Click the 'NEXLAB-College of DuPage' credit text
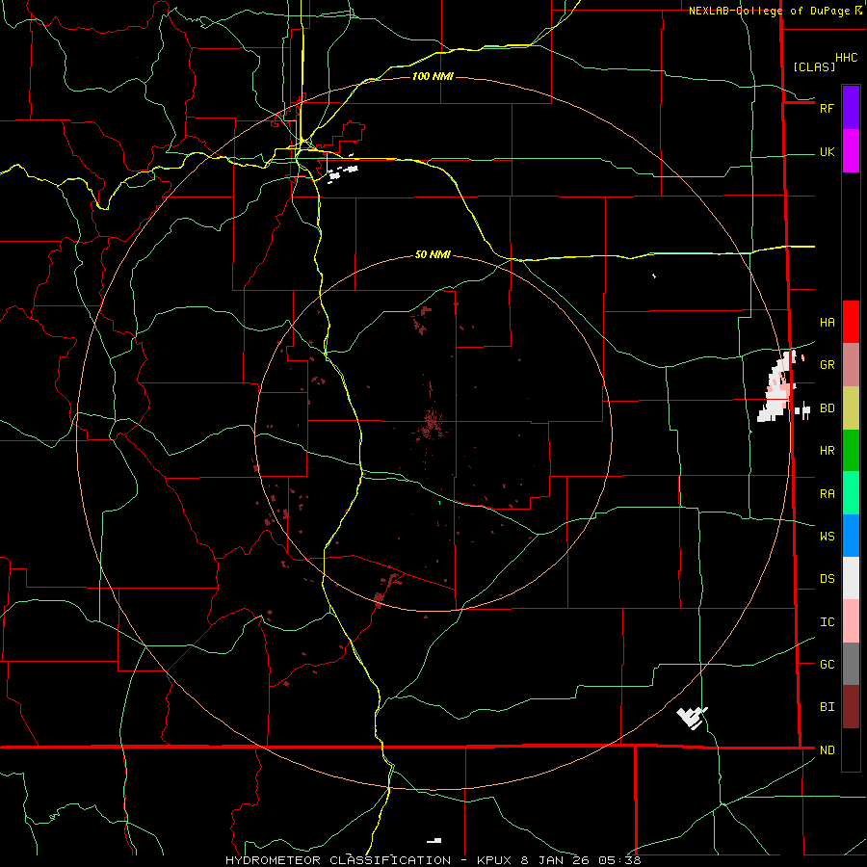 tap(769, 11)
